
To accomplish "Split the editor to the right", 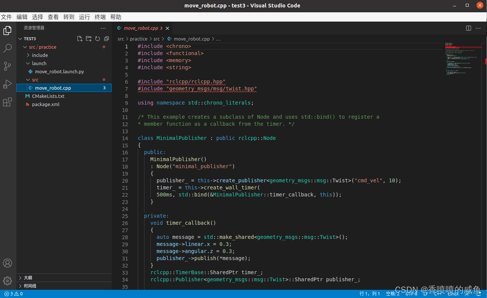I will 469,28.
